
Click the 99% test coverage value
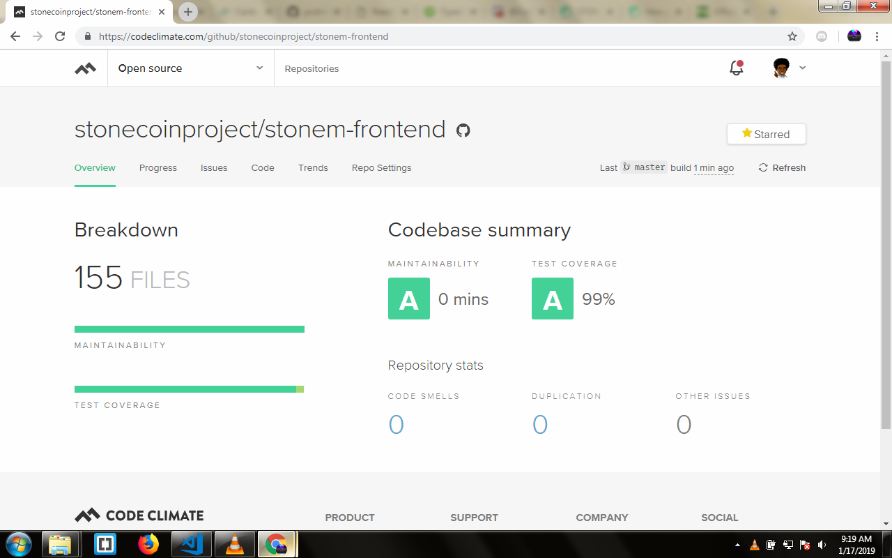pos(599,299)
